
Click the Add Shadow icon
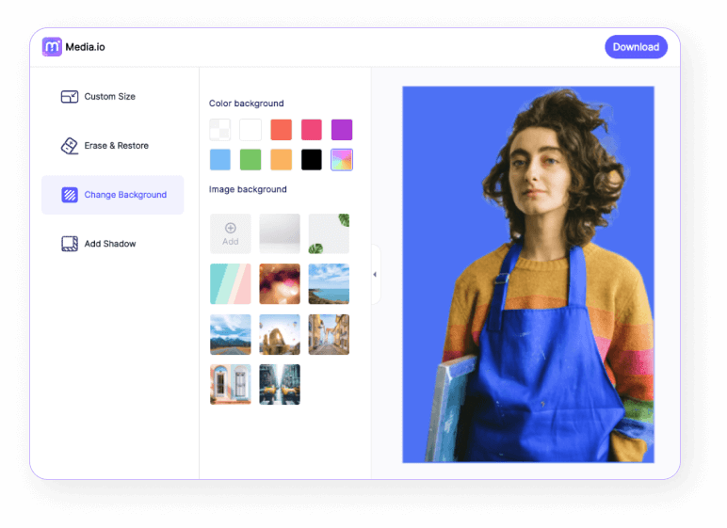[x=69, y=244]
